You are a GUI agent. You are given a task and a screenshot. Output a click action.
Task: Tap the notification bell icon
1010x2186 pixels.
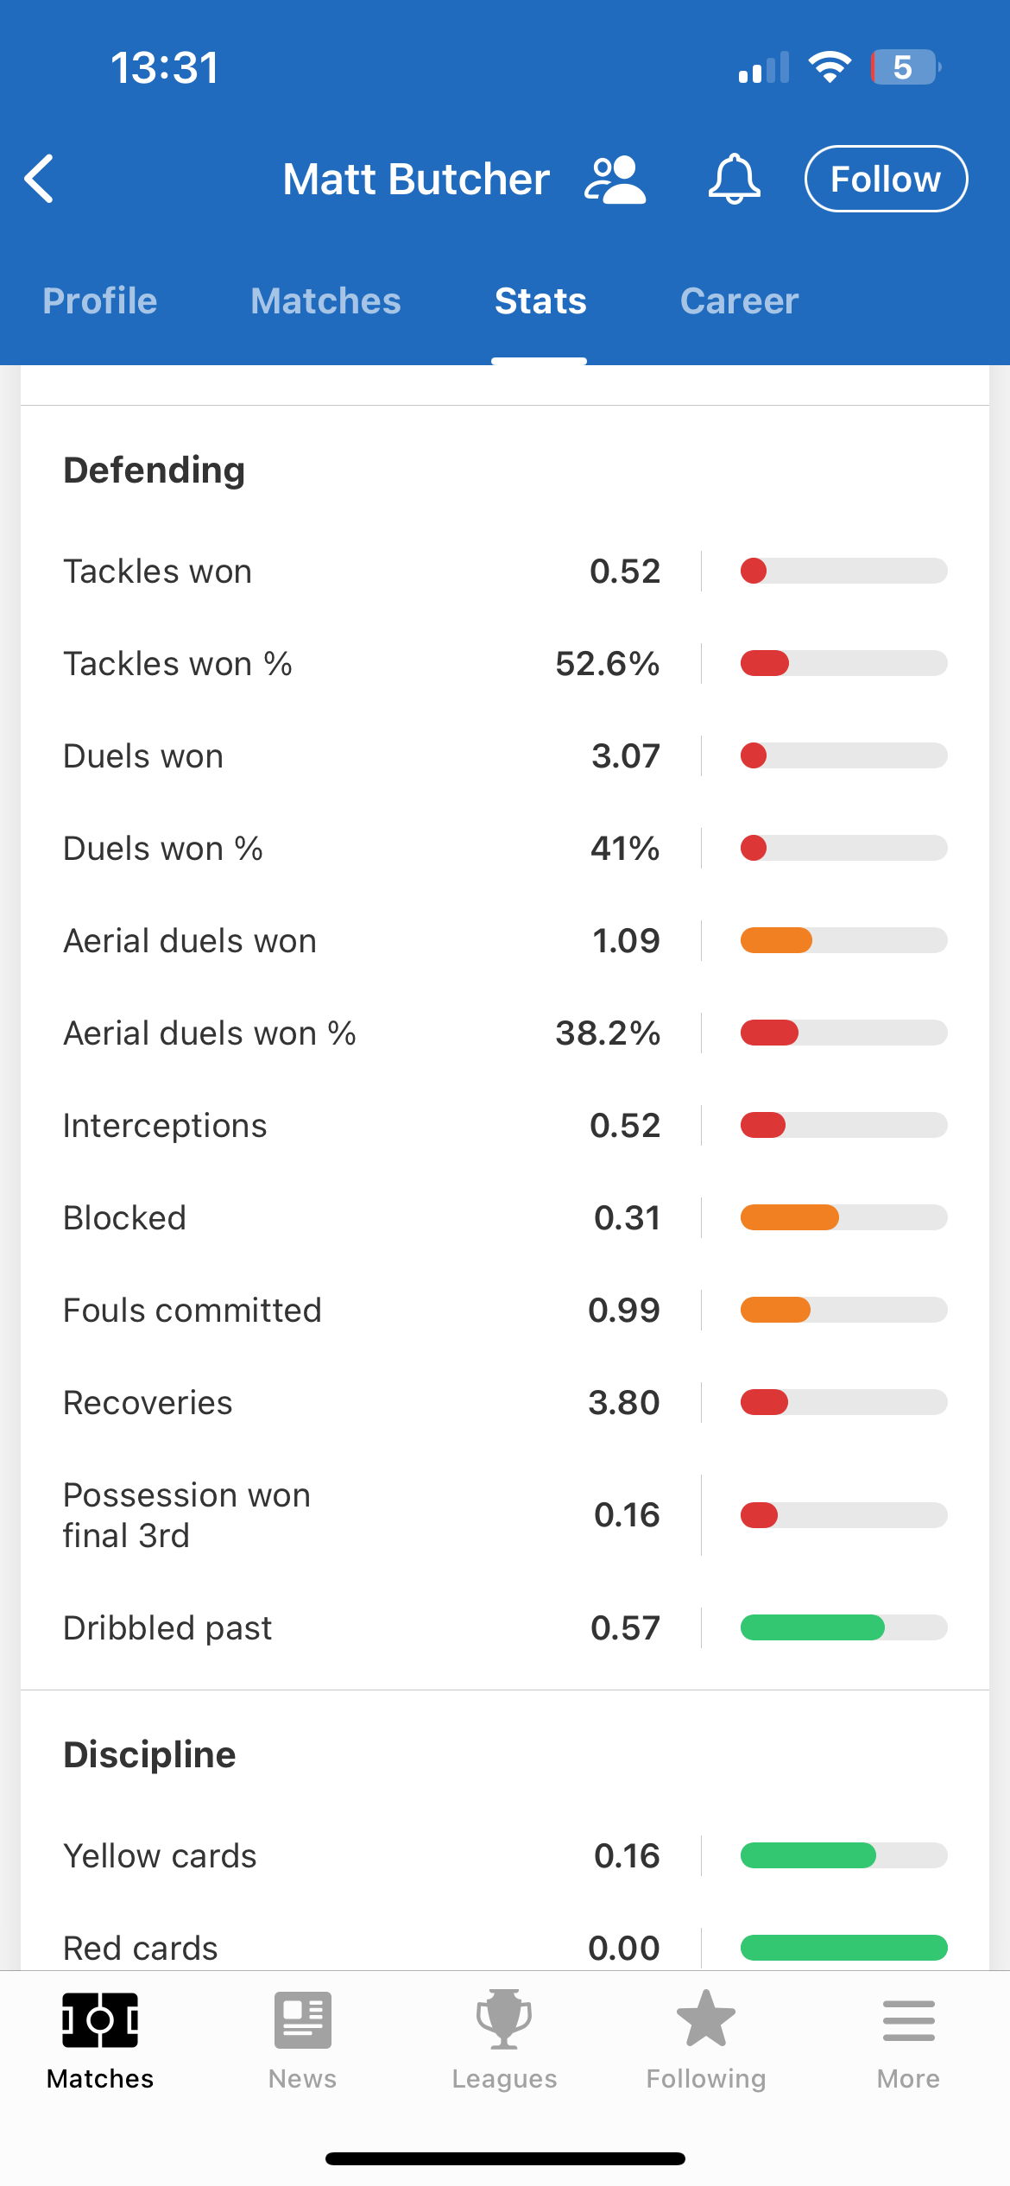click(x=734, y=180)
